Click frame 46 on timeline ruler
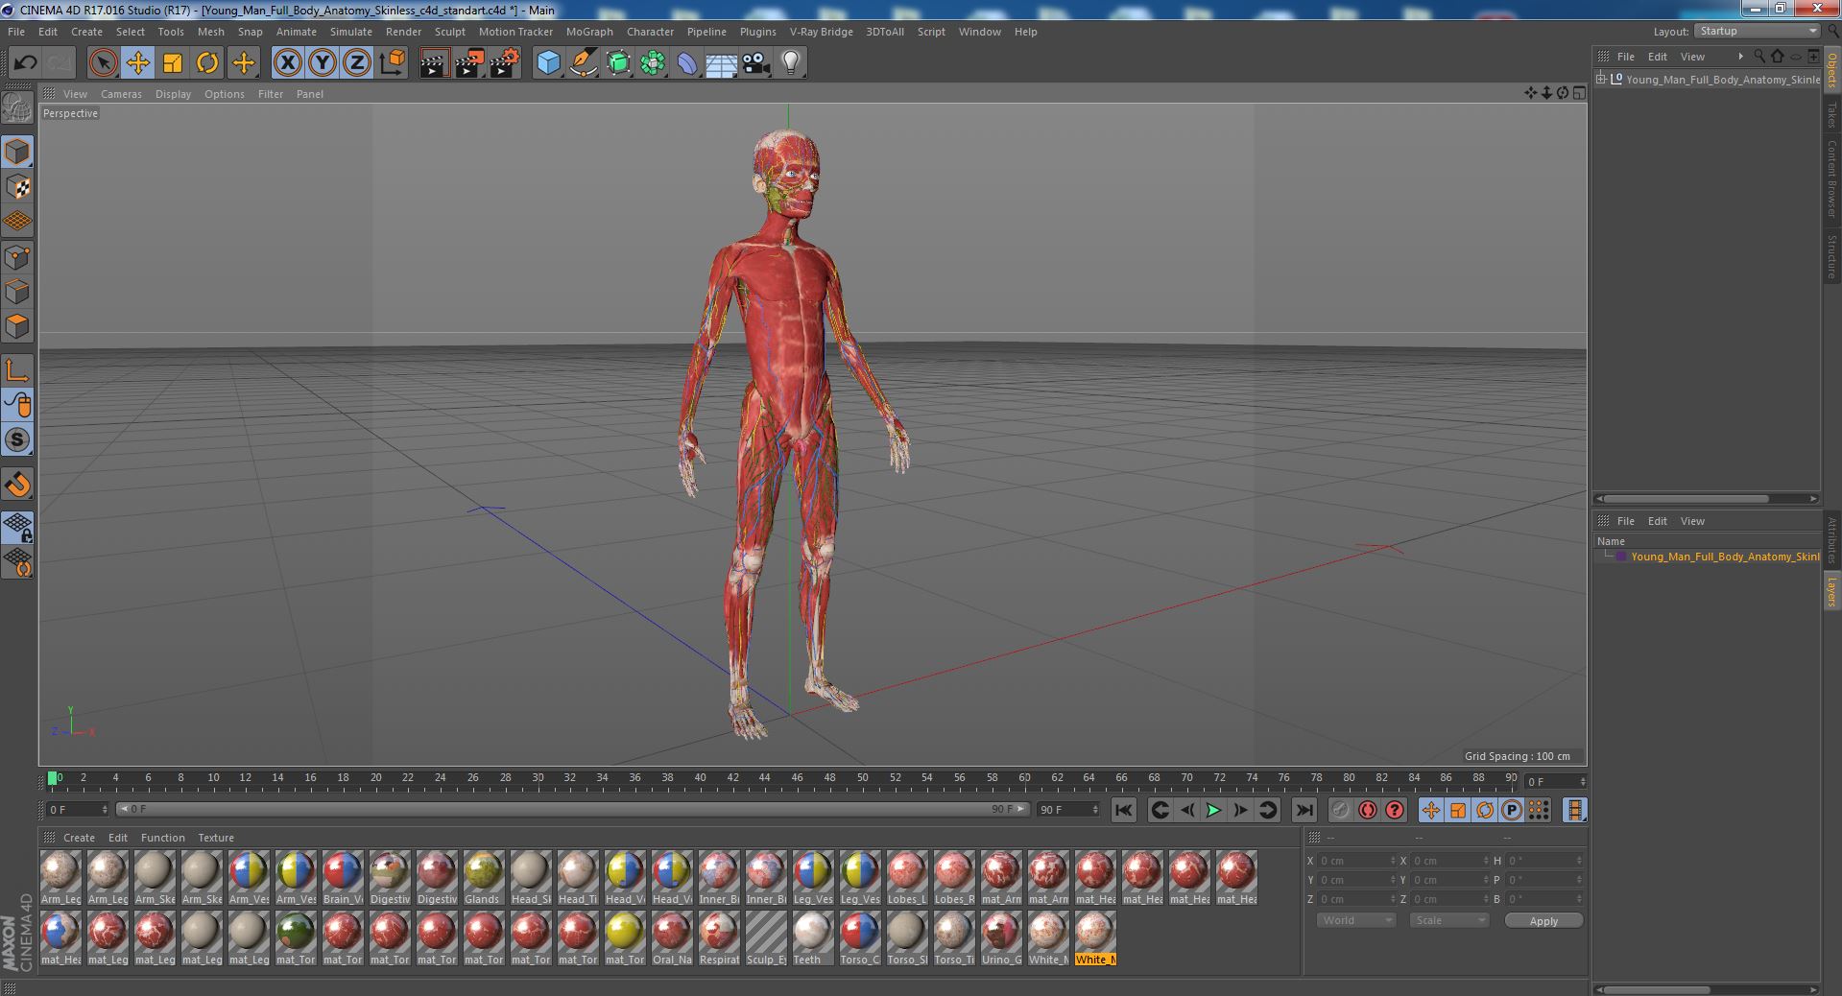Screen dimensions: 1842x996 pyautogui.click(x=797, y=778)
